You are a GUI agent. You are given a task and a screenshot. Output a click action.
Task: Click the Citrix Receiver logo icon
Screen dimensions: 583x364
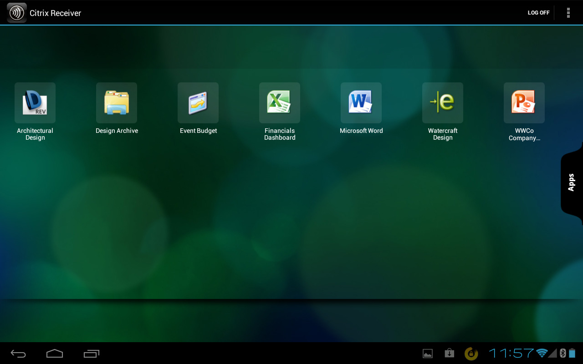tap(17, 13)
